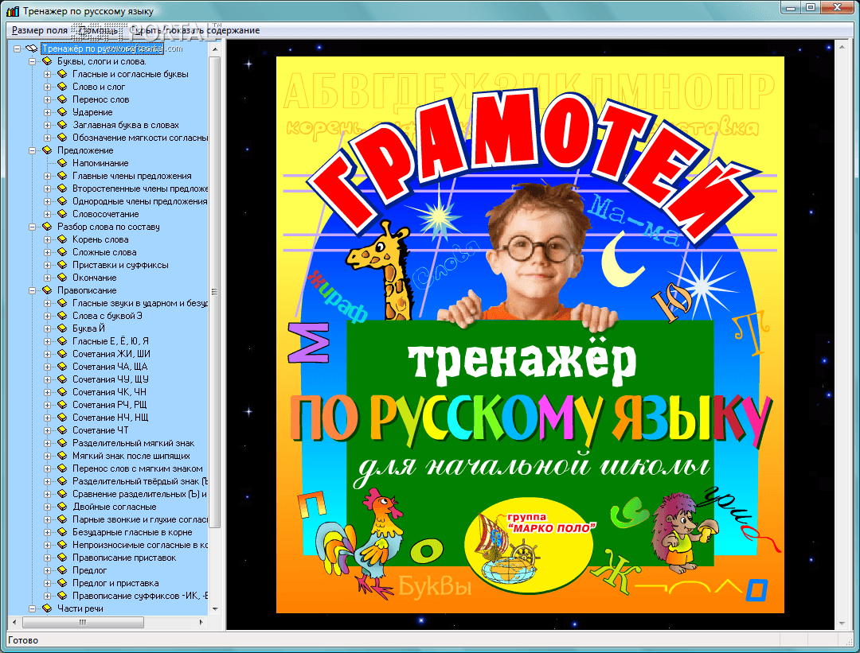The image size is (860, 653).
Task: Click the book icon beside Слова с буквой Э
Action: coord(63,316)
